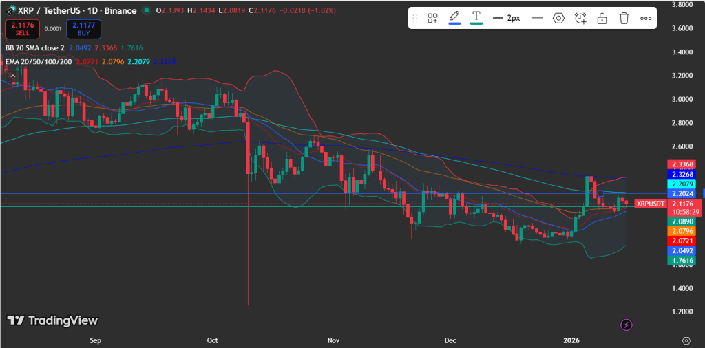Click the Sep label on time axis

point(95,341)
